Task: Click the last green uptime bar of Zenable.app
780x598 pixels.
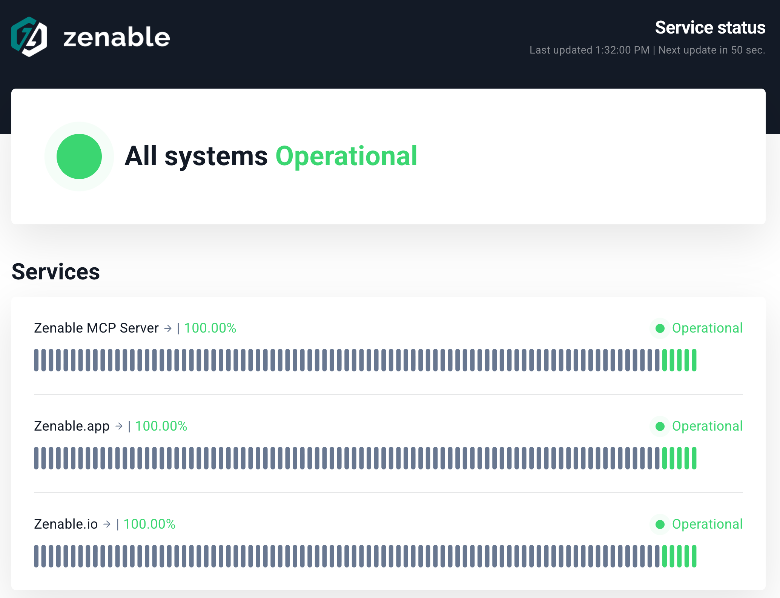Action: [x=694, y=458]
